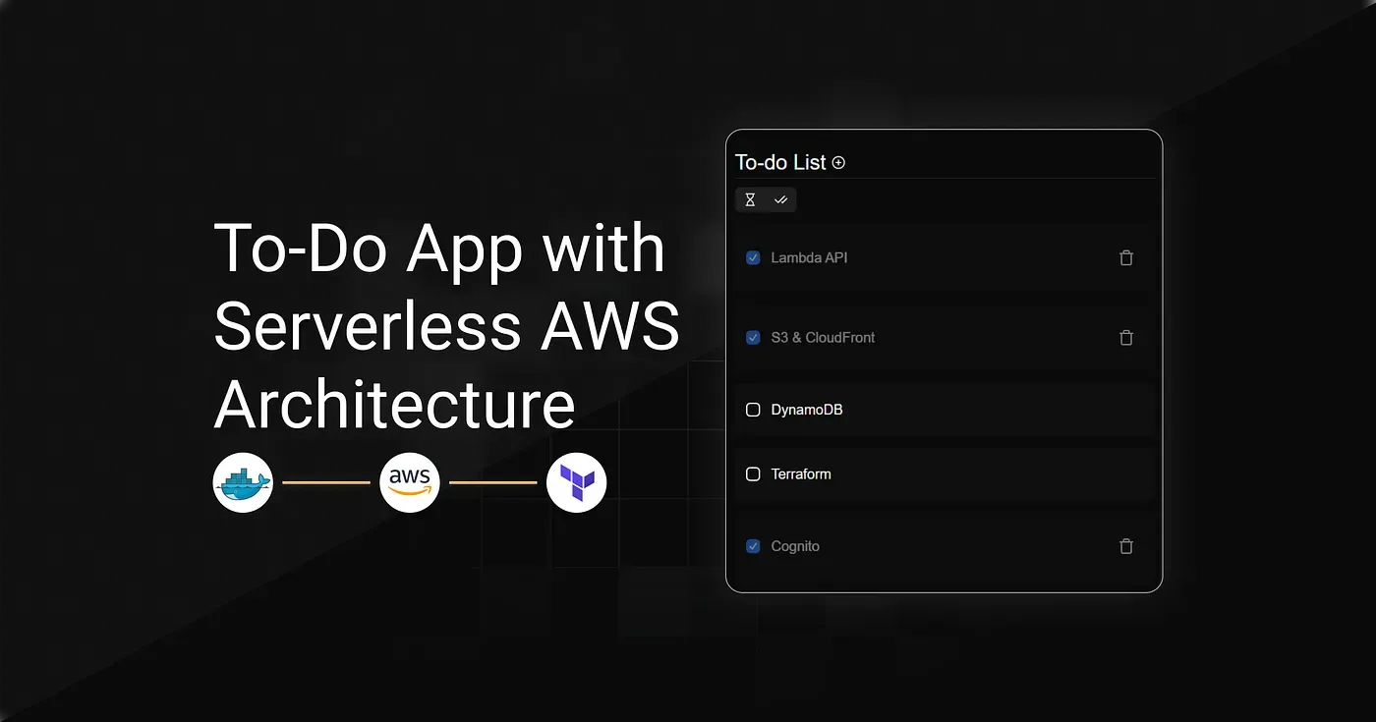Delete the Lambda API task

point(1126,258)
